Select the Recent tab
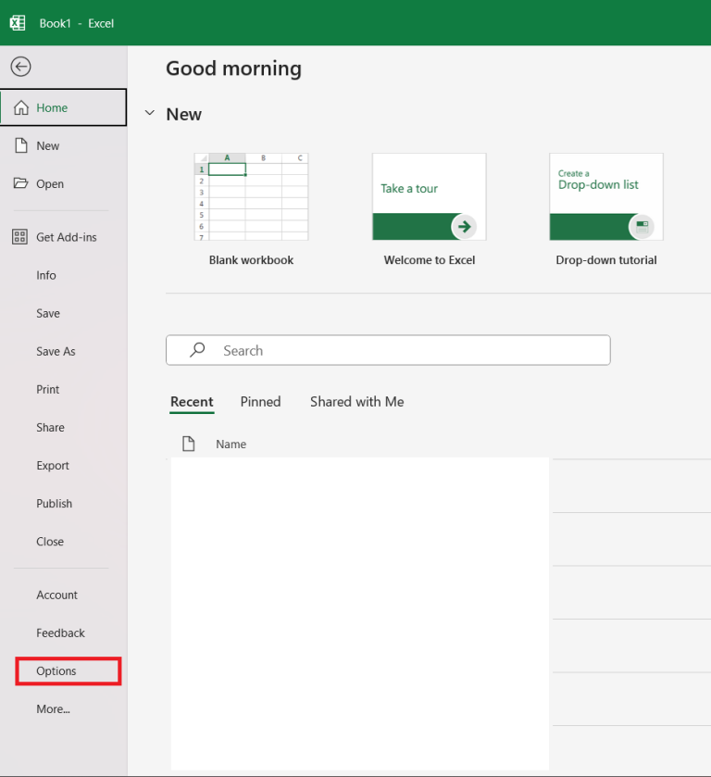Image resolution: width=711 pixels, height=777 pixels. pyautogui.click(x=192, y=402)
